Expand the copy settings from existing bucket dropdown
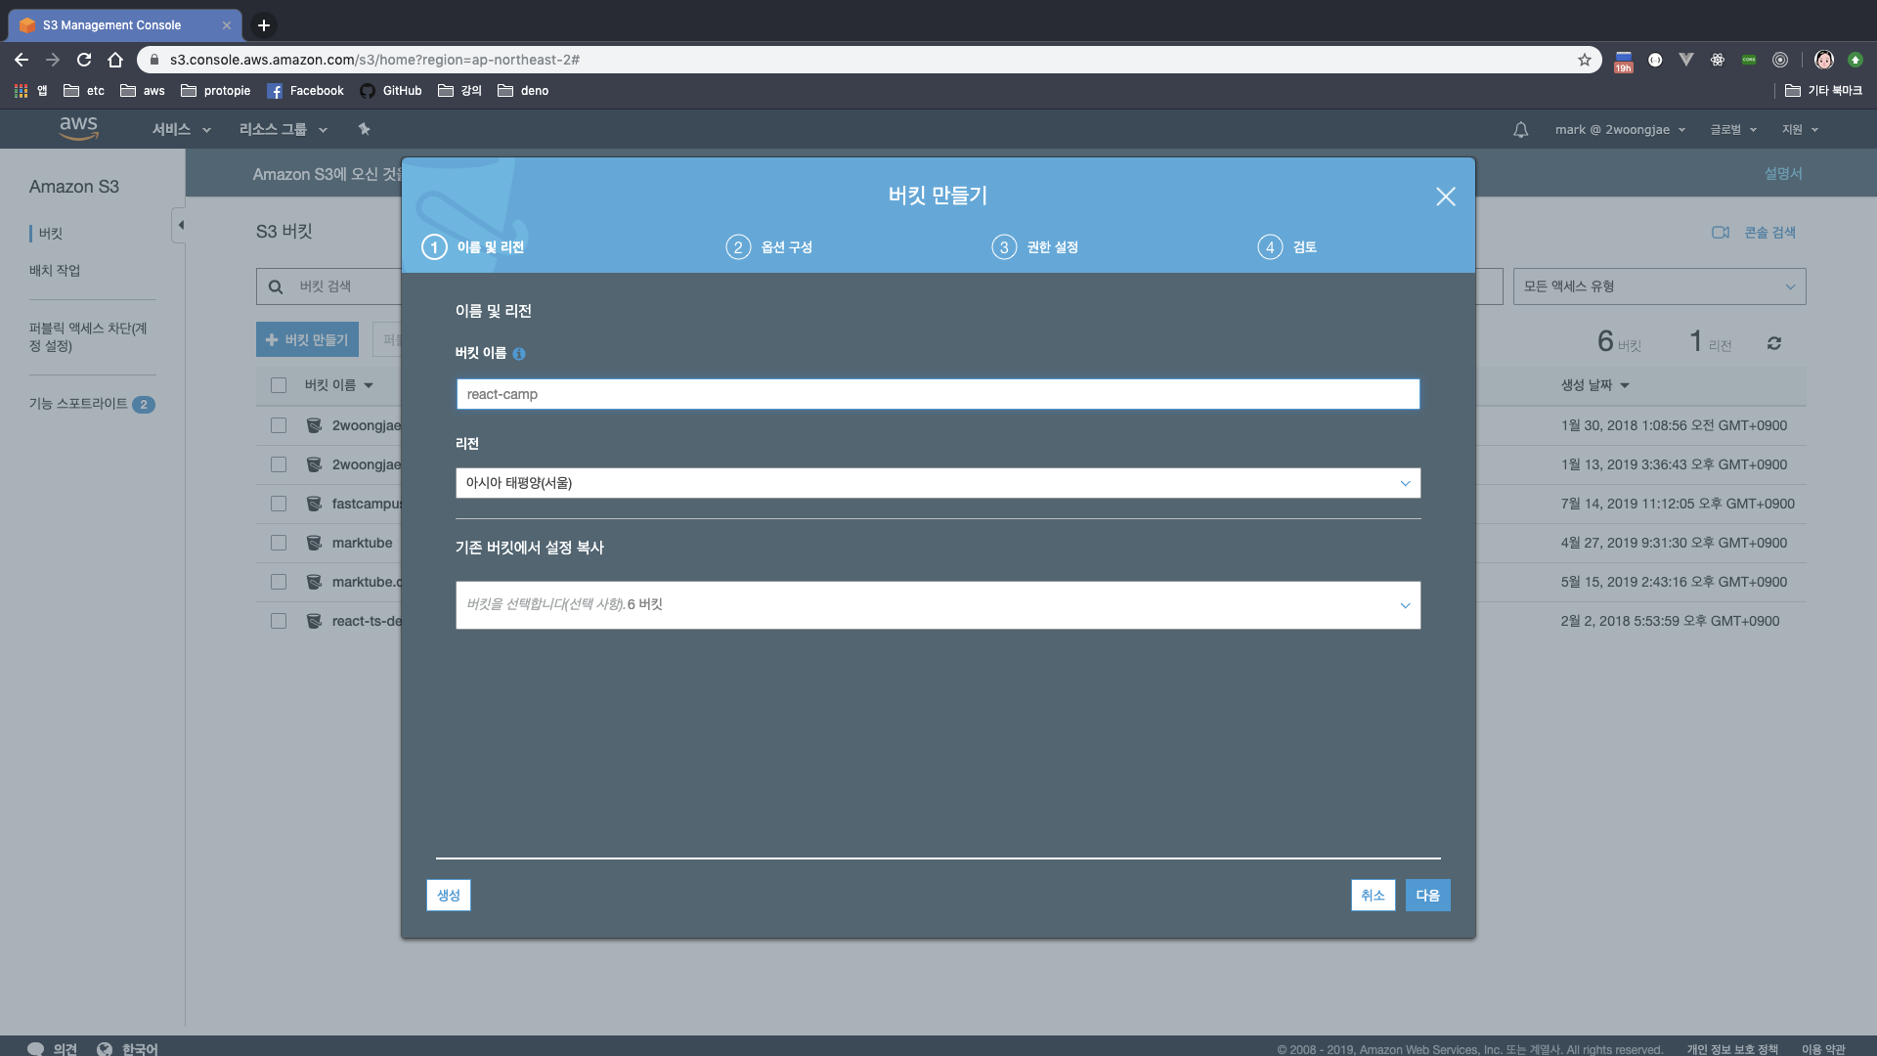This screenshot has width=1877, height=1056. point(937,605)
